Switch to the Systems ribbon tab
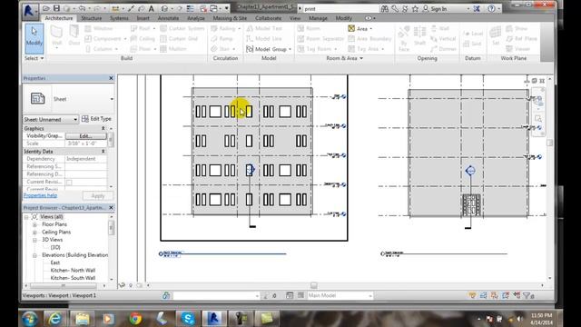This screenshot has height=327, width=581. [119, 18]
